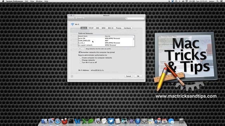
Task: Switch to the Proxies tab
Action: (x=118, y=28)
